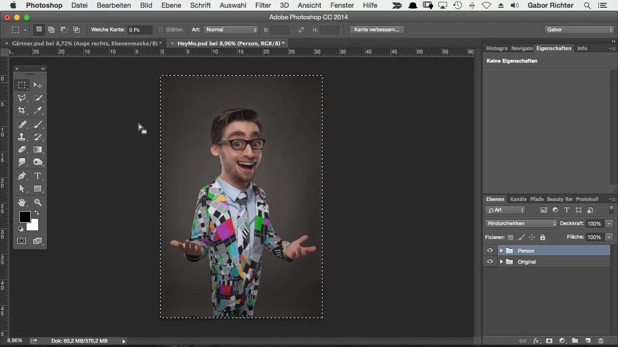The image size is (618, 347).
Task: Choose the Healing Brush tool
Action: pyautogui.click(x=22, y=124)
